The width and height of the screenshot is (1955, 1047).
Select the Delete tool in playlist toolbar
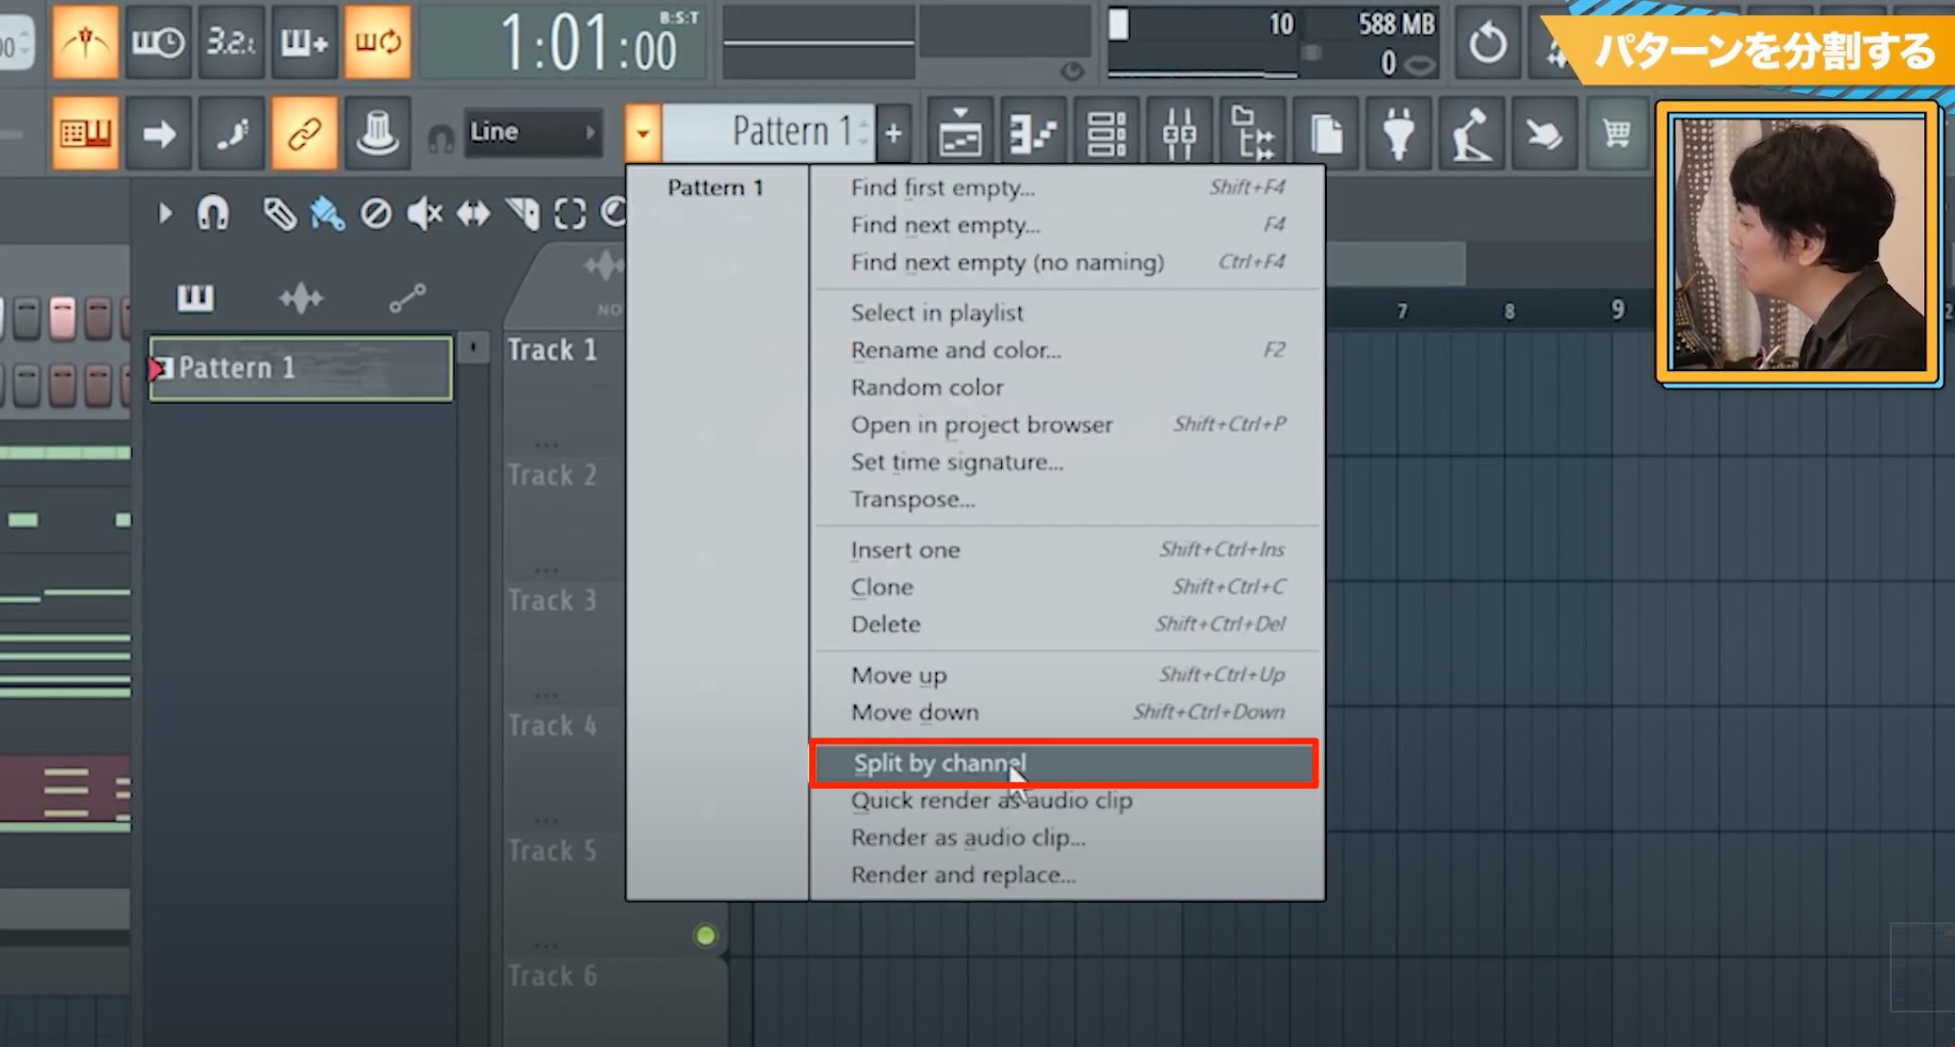[x=376, y=214]
